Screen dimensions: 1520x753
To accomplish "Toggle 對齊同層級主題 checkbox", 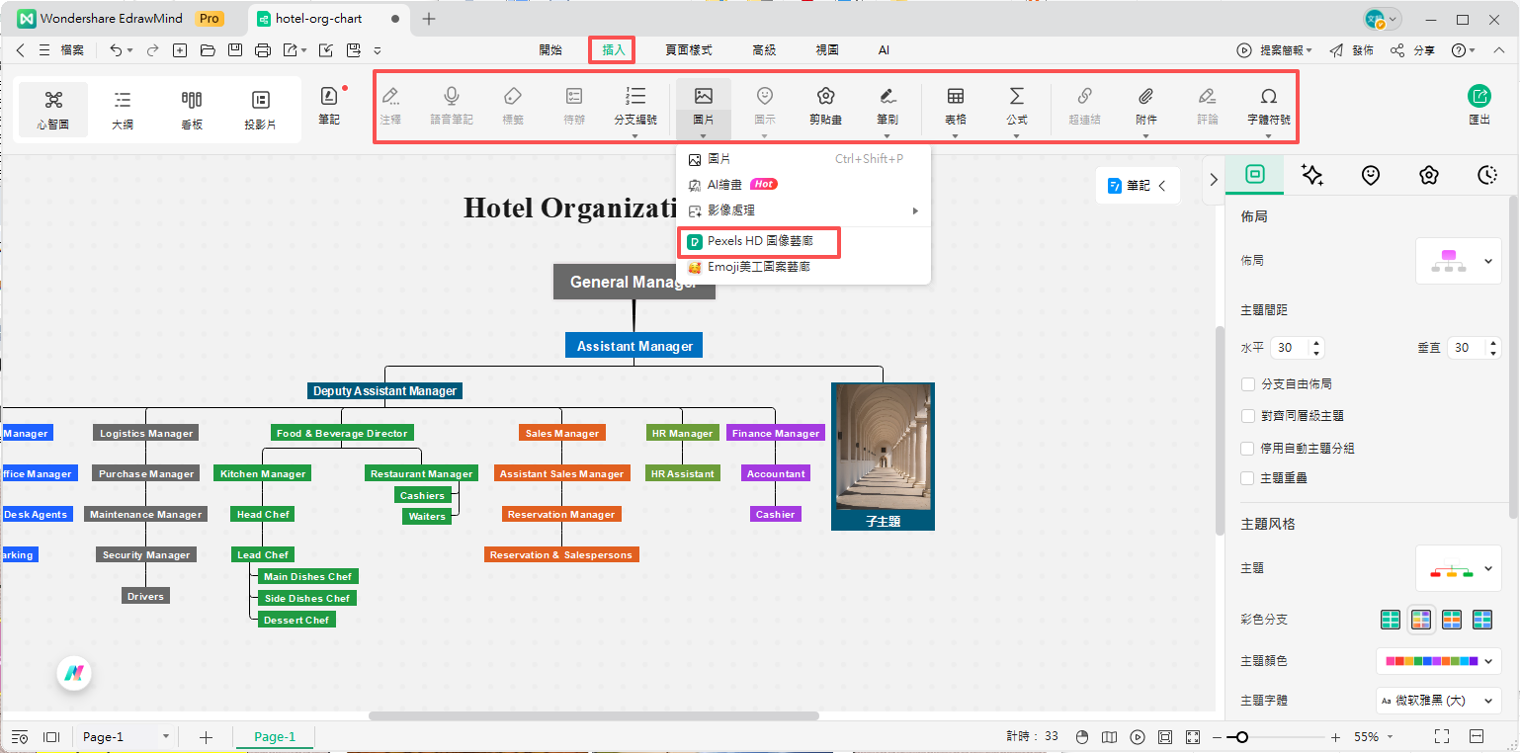I will click(1248, 416).
